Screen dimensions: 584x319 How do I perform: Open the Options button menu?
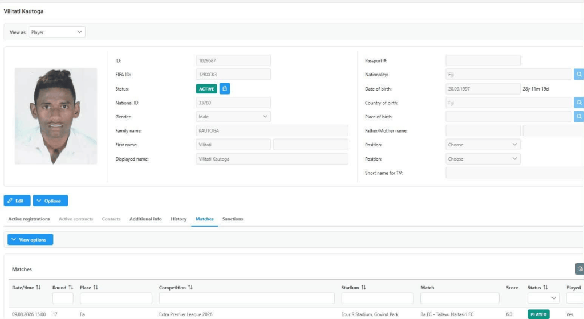click(x=50, y=201)
